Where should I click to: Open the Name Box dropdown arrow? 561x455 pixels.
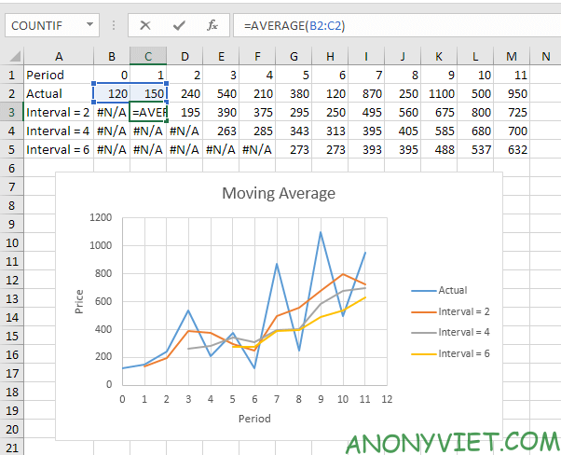point(89,25)
